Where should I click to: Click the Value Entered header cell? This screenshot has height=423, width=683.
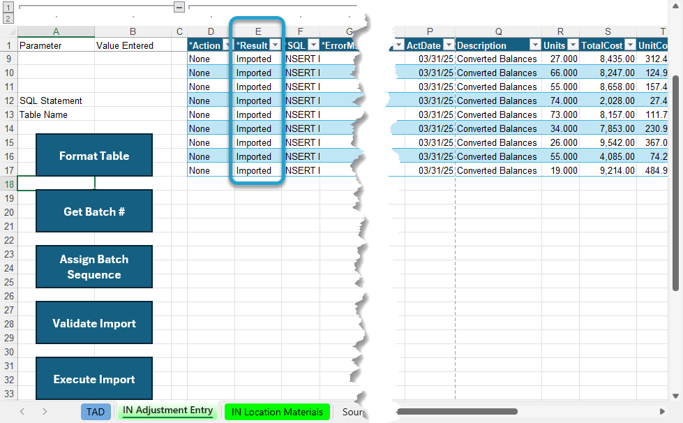(133, 45)
